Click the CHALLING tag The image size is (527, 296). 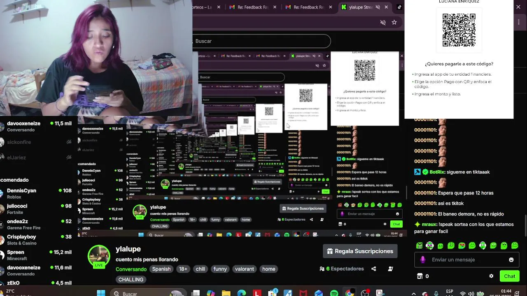[131, 280]
